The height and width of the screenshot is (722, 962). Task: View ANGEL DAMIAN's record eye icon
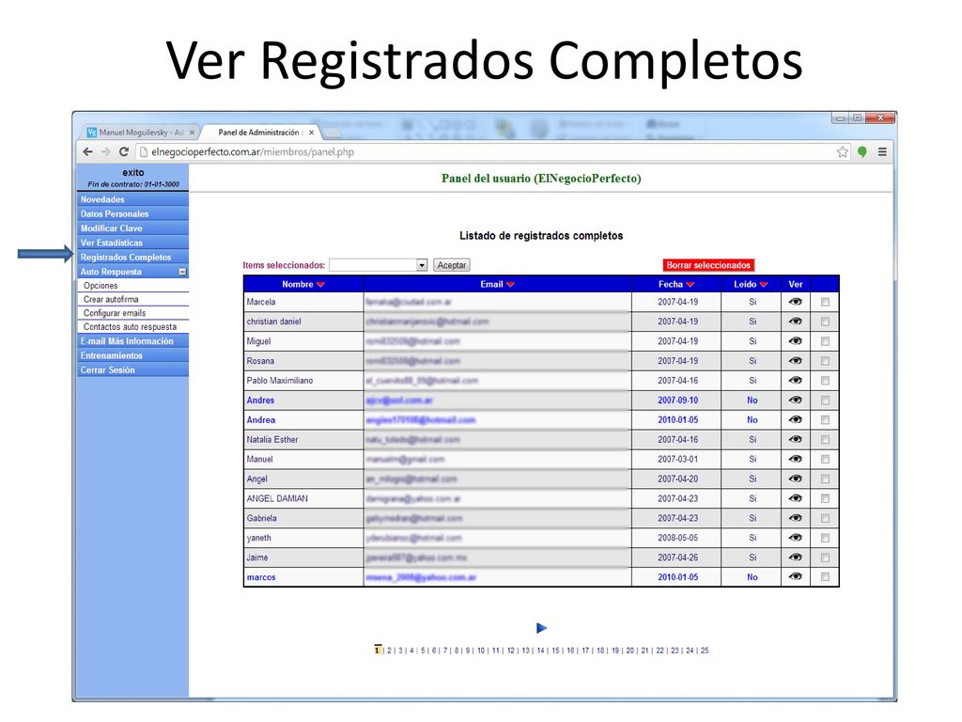pos(796,498)
